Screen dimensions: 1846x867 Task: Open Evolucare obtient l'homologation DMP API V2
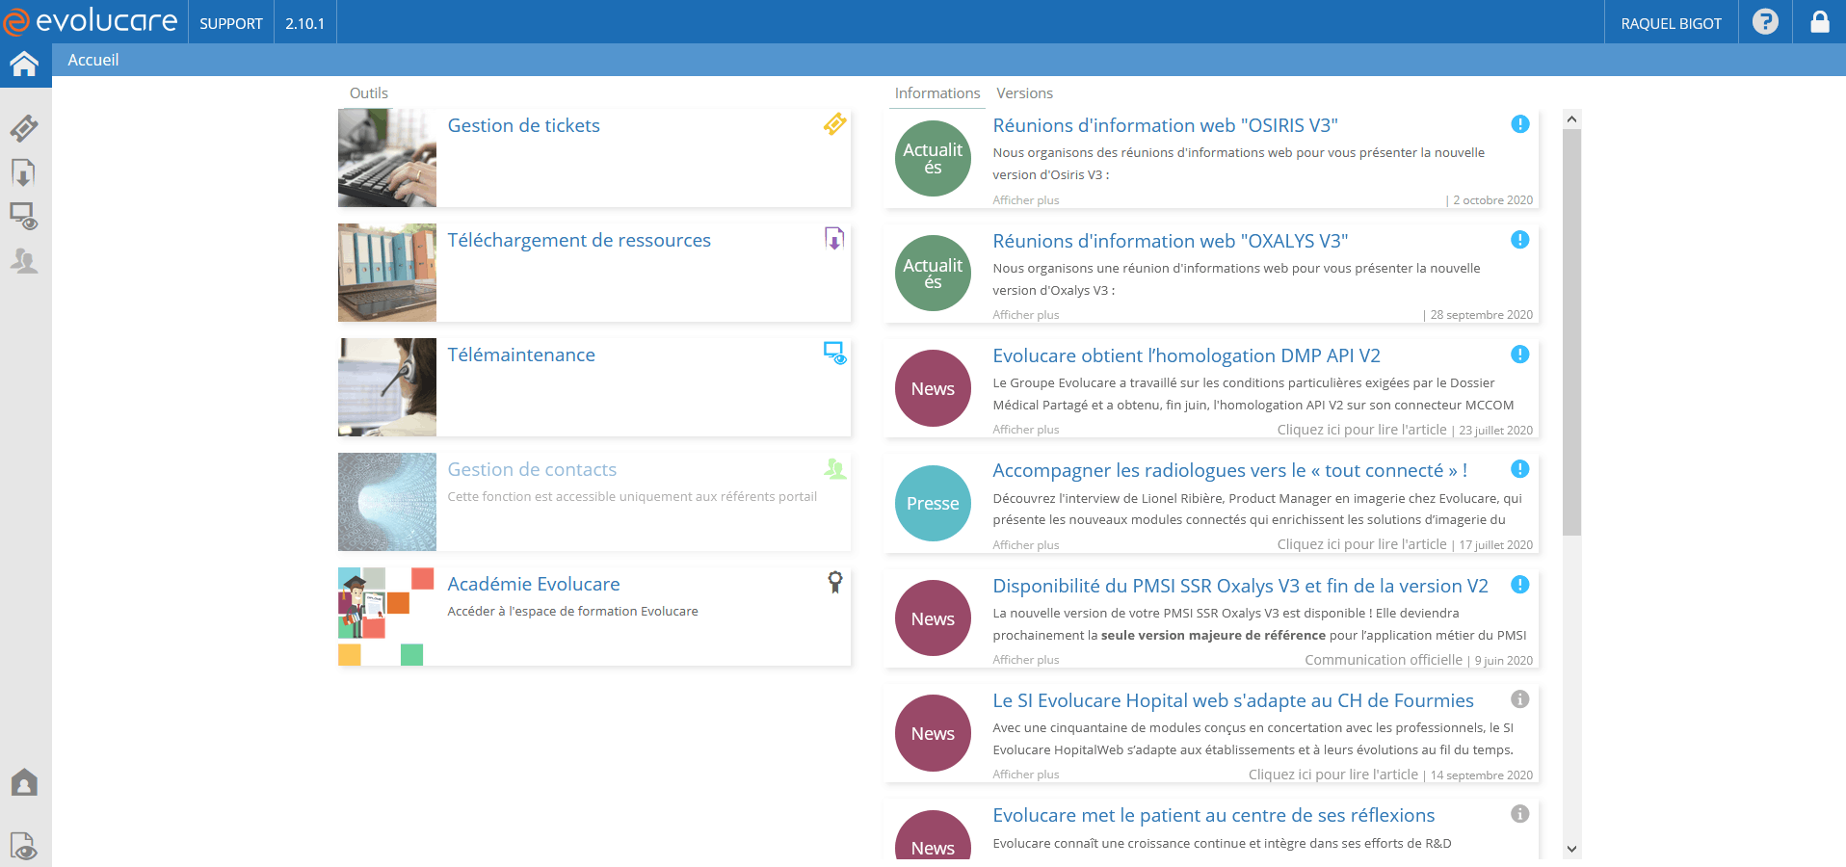pos(1187,355)
